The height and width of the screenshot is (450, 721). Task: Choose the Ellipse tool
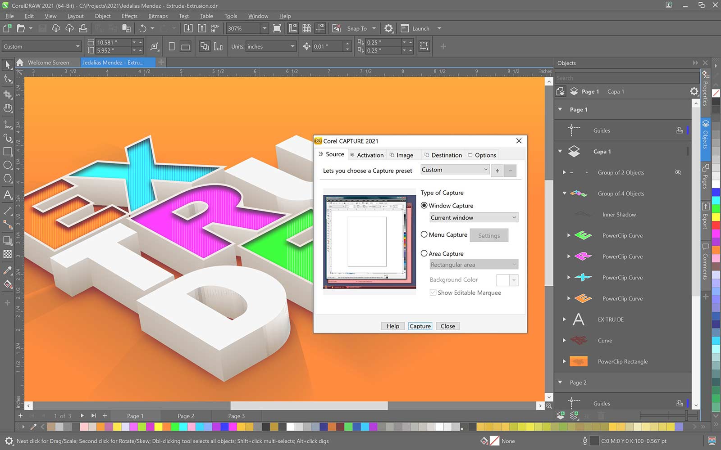coord(8,165)
